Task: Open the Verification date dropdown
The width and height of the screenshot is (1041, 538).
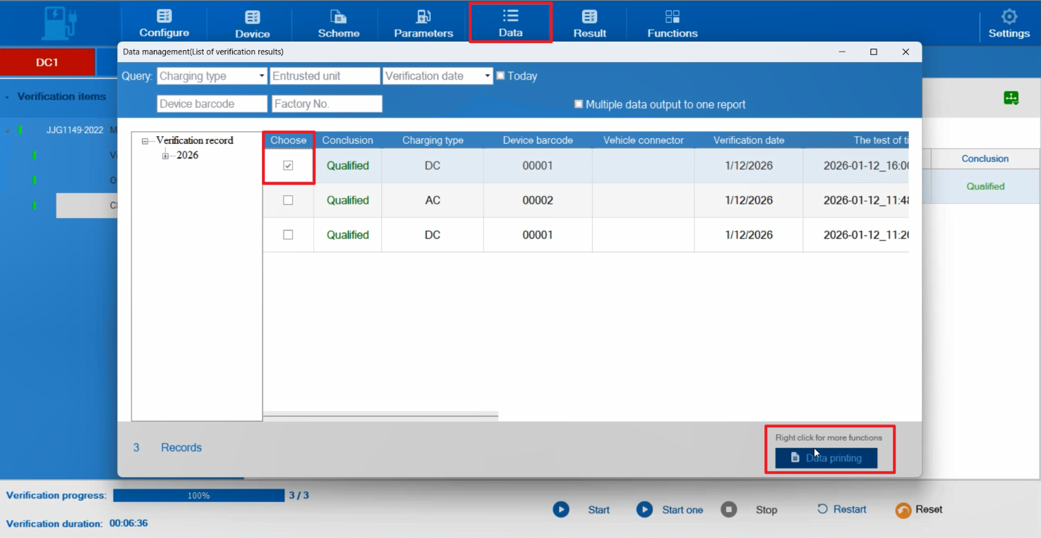Action: (487, 76)
